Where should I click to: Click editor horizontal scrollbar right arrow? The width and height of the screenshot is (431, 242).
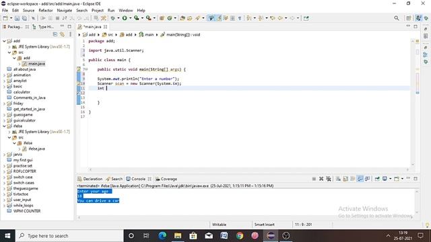coord(407,169)
